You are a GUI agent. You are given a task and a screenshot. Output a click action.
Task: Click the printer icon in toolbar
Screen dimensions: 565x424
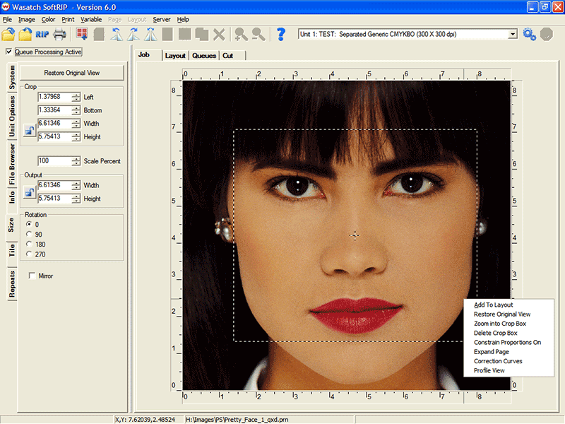click(x=60, y=34)
